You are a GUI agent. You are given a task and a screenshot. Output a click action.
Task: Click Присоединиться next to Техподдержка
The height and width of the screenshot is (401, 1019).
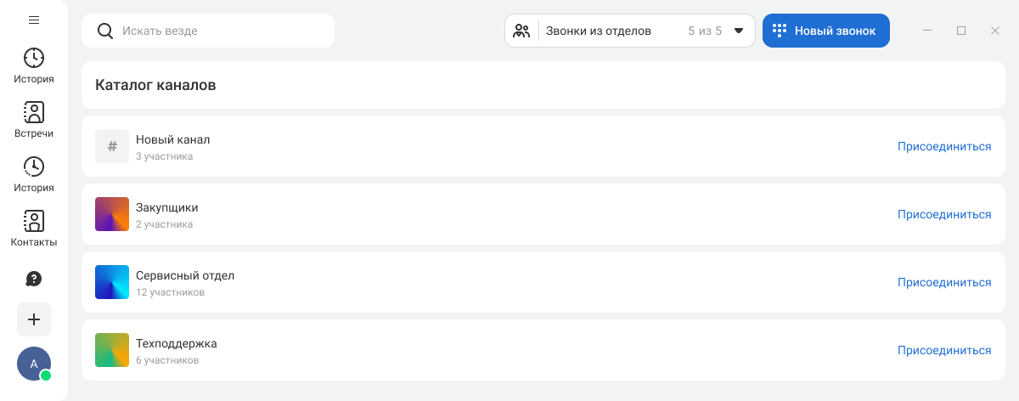943,350
